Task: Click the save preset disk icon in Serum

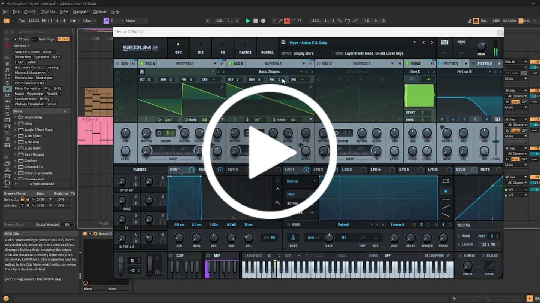Action: pos(283,43)
